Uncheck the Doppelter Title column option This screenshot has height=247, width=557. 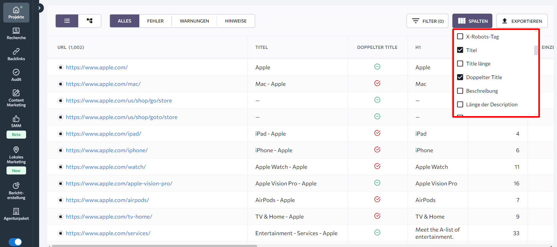[x=460, y=77]
